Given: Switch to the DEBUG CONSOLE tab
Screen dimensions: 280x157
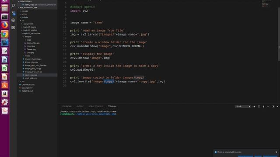Looking at the screenshot, I should (x=95, y=106).
